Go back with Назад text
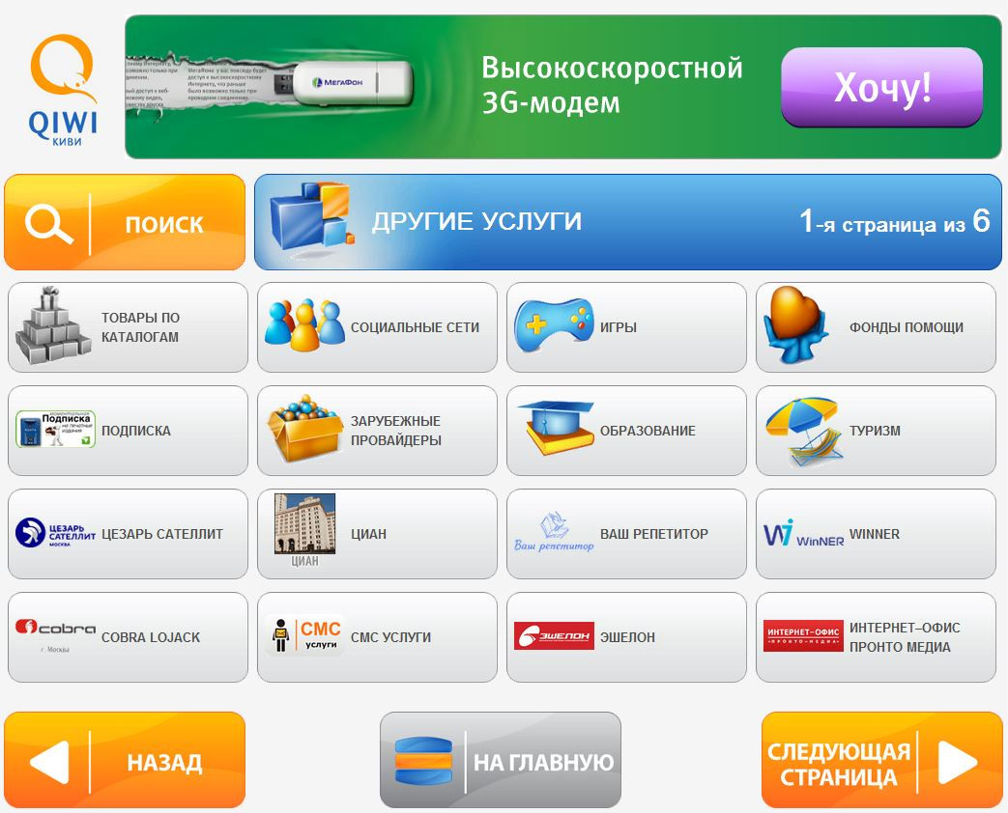This screenshot has width=1008, height=813. coord(164,763)
